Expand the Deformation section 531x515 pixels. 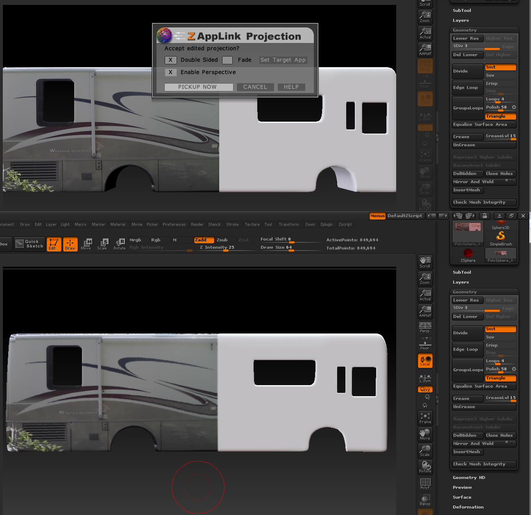(x=468, y=507)
